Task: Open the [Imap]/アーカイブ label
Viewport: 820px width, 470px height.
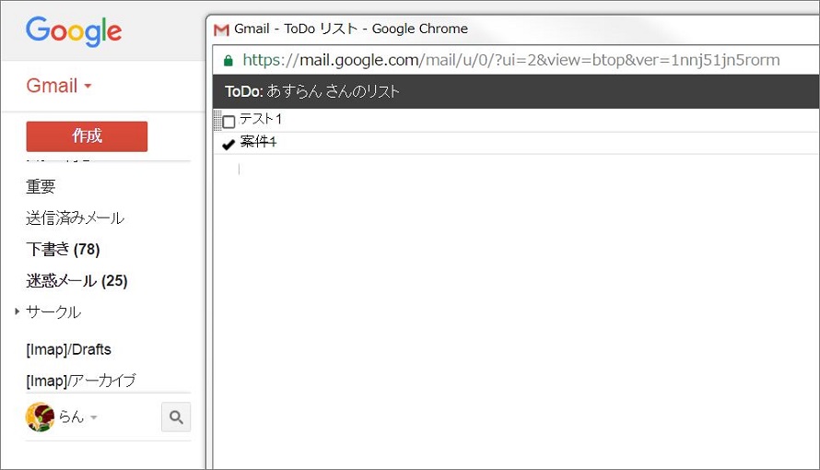Action: 81,381
